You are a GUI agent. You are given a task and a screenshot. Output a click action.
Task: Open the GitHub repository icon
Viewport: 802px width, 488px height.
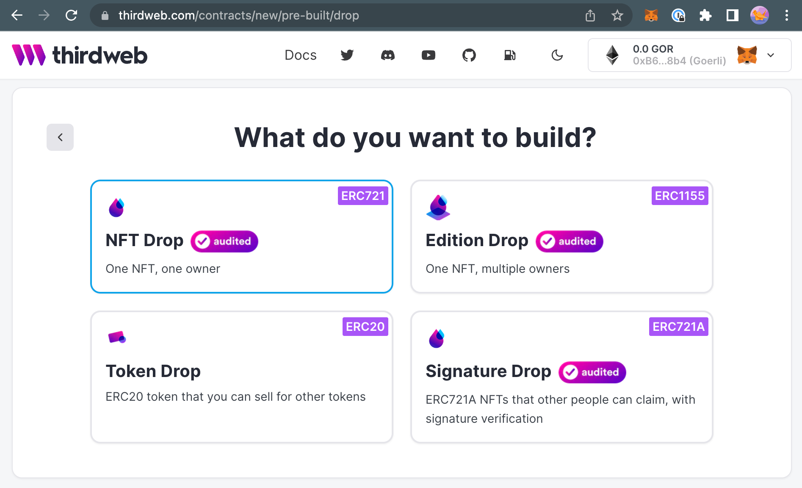tap(469, 55)
